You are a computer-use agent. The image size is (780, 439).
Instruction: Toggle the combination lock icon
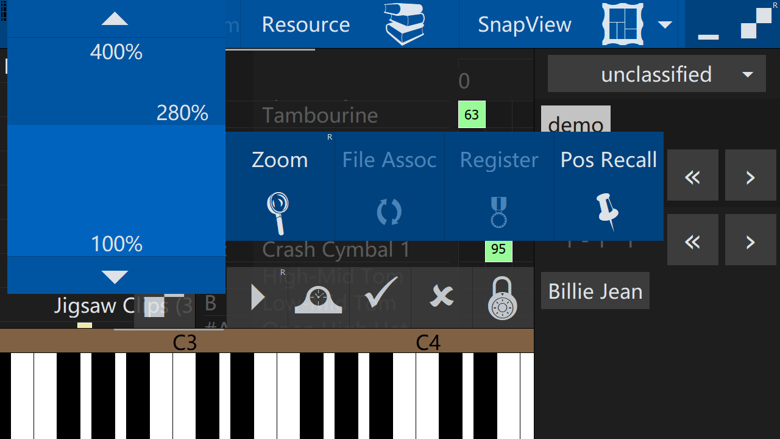(x=503, y=299)
